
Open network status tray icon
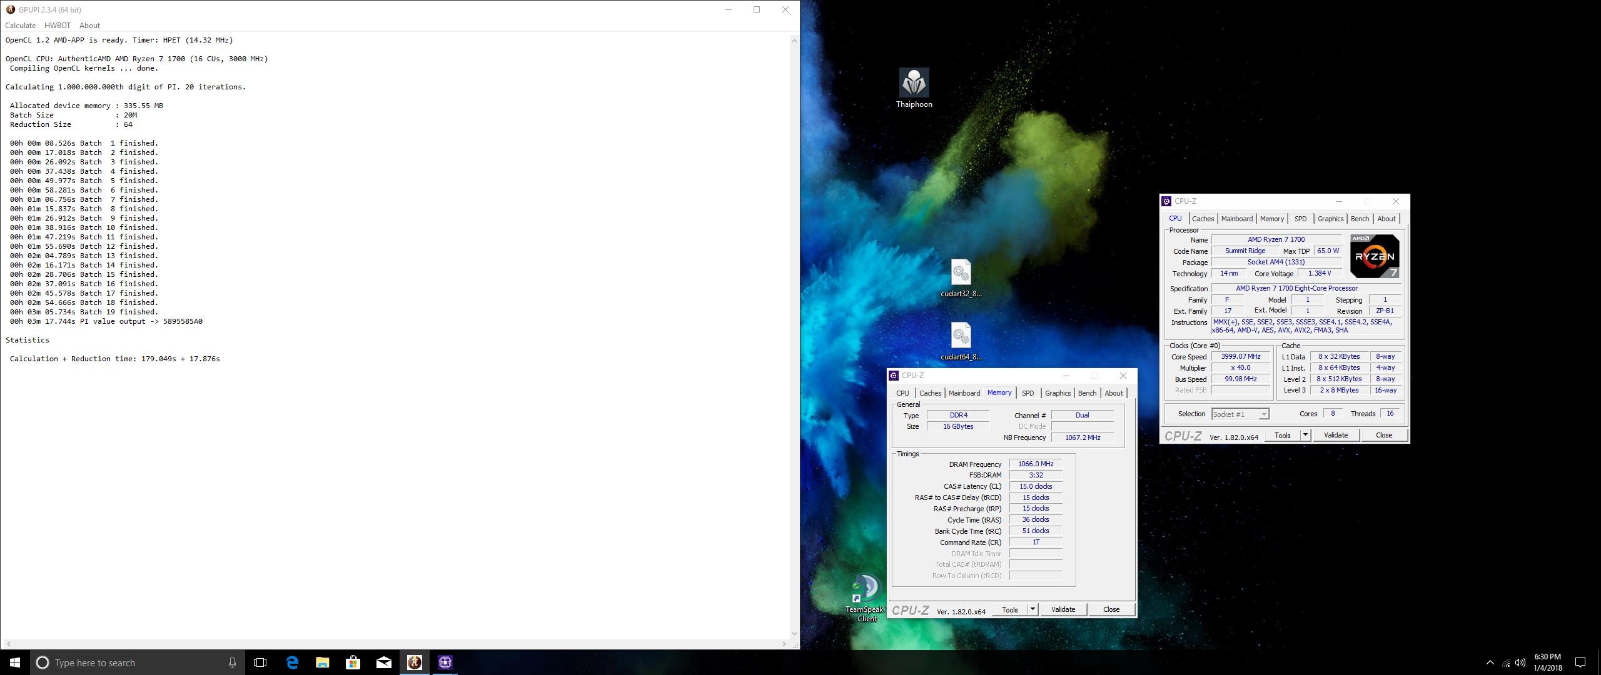[1506, 662]
